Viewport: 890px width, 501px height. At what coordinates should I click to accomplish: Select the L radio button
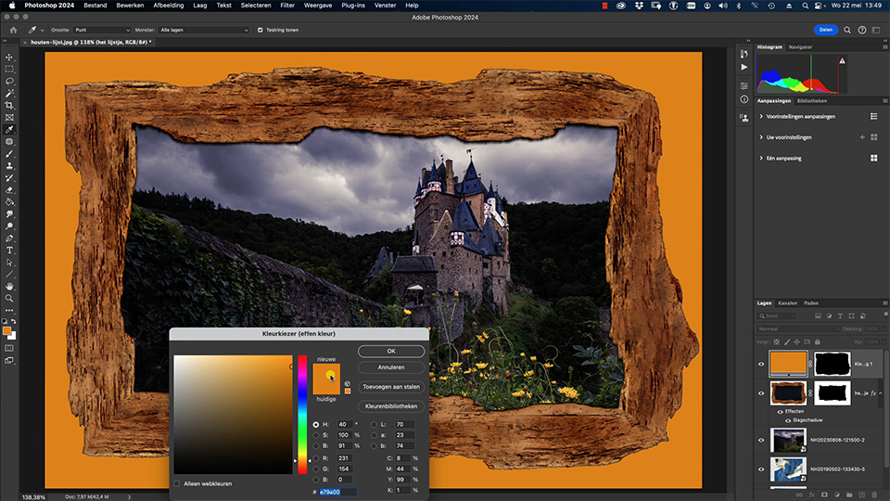tap(374, 424)
